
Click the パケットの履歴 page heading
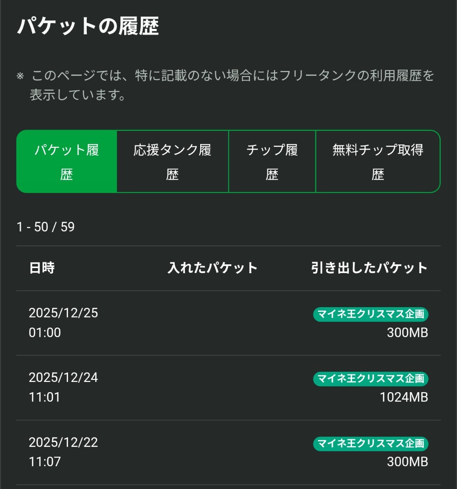88,26
